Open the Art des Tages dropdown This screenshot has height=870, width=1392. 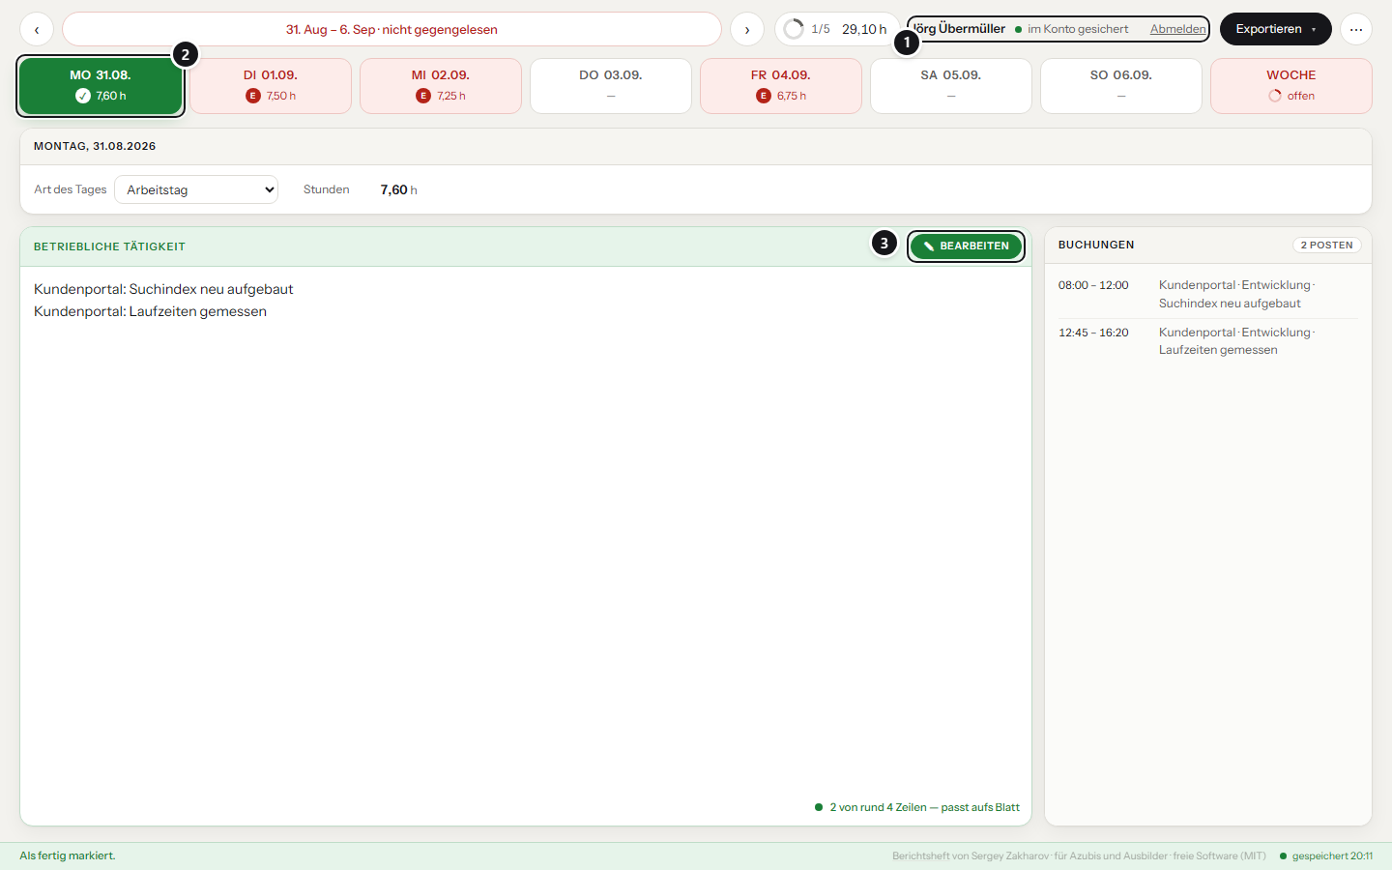coord(196,189)
